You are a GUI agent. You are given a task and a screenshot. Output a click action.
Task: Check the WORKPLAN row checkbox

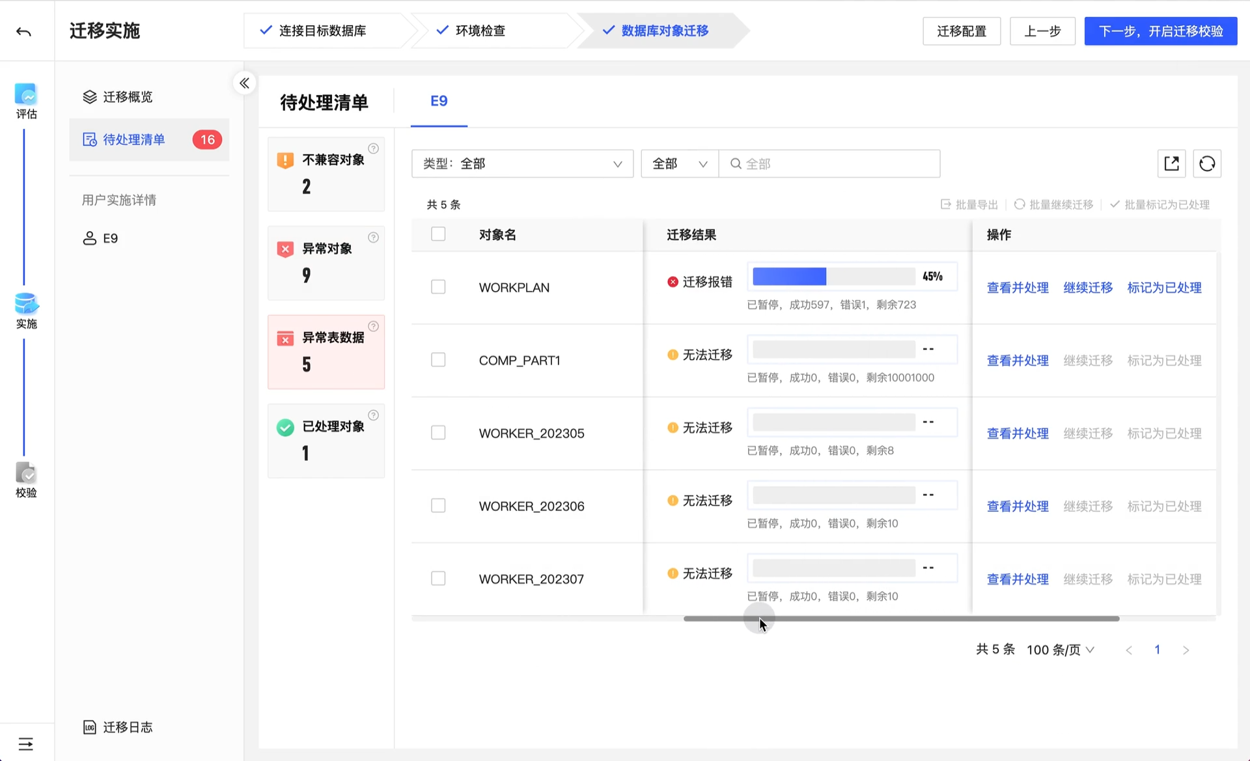pos(438,287)
